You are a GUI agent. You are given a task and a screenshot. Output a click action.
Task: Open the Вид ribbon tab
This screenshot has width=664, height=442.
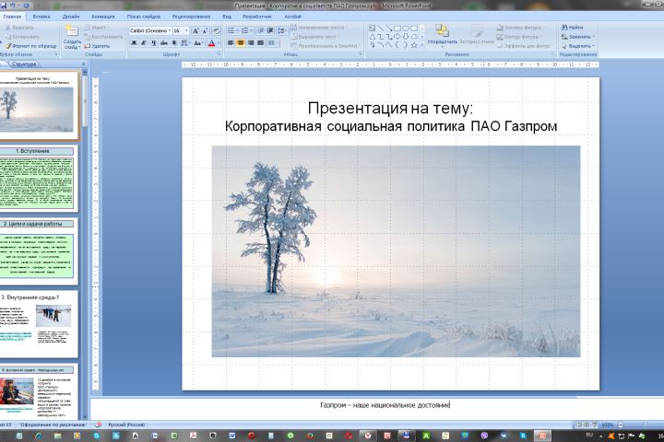(x=227, y=17)
